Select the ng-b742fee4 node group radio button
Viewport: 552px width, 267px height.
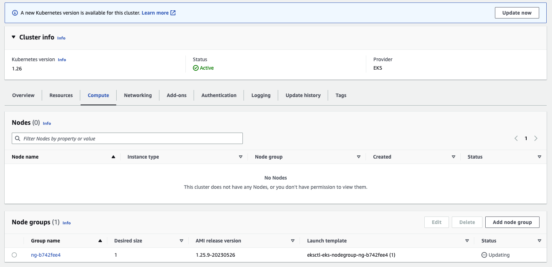[14, 255]
